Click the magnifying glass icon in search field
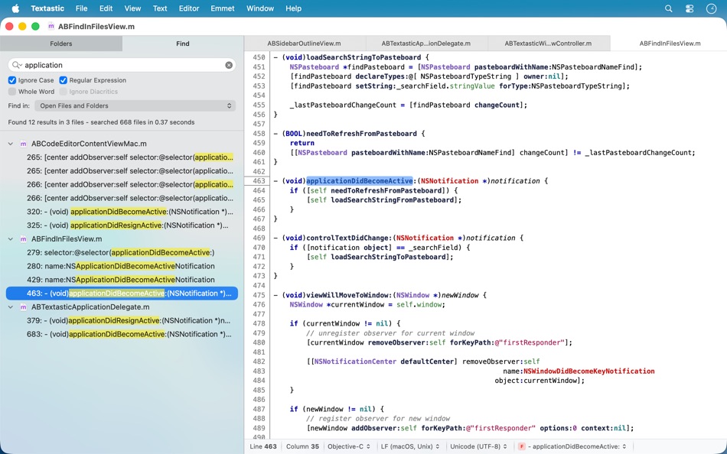This screenshot has height=454, width=727. pyautogui.click(x=17, y=66)
